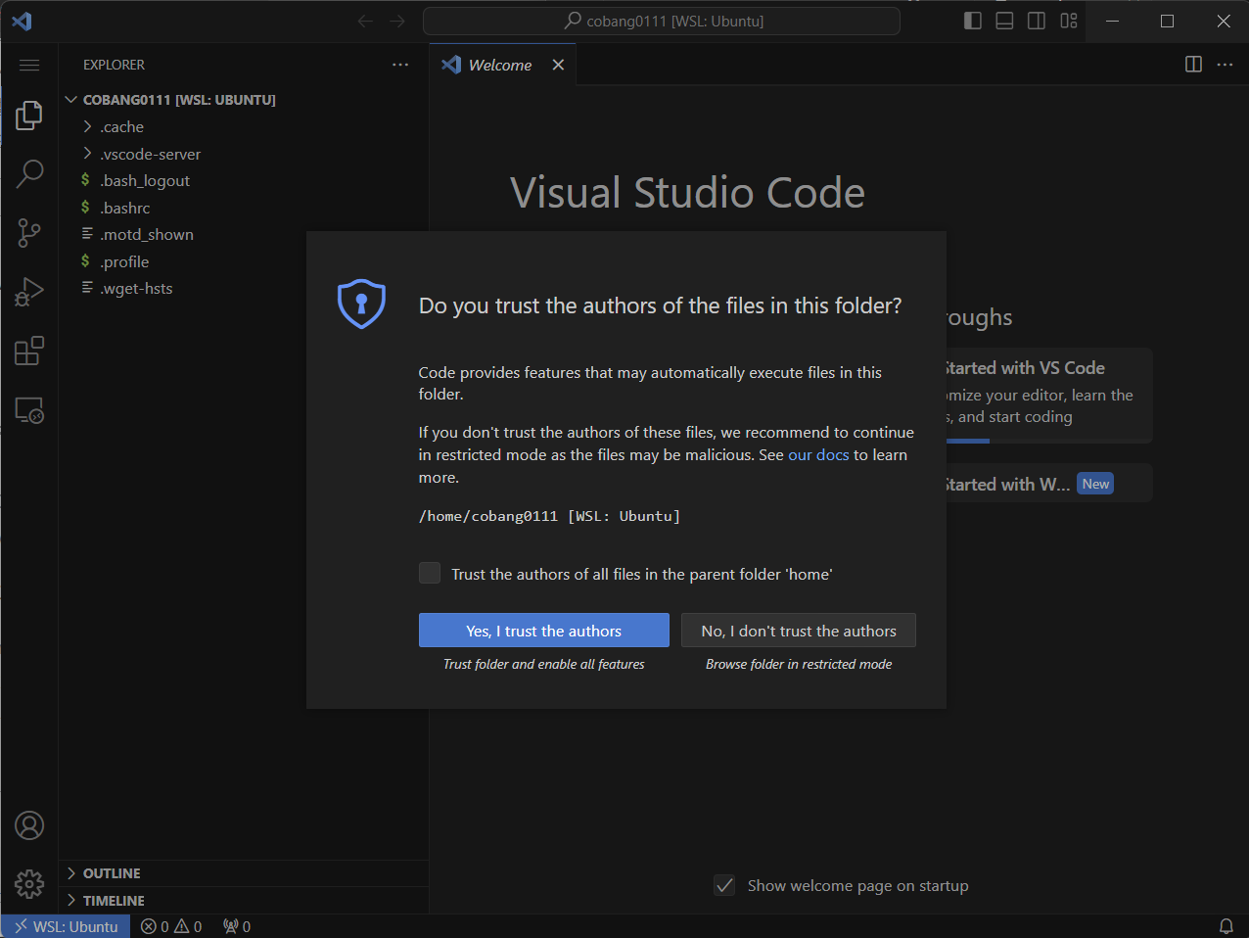
Task: Click the WSL: Ubuntu remote indicator
Action: click(66, 926)
